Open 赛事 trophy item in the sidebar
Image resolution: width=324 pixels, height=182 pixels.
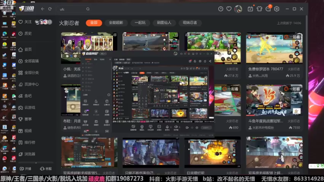pos(25,119)
